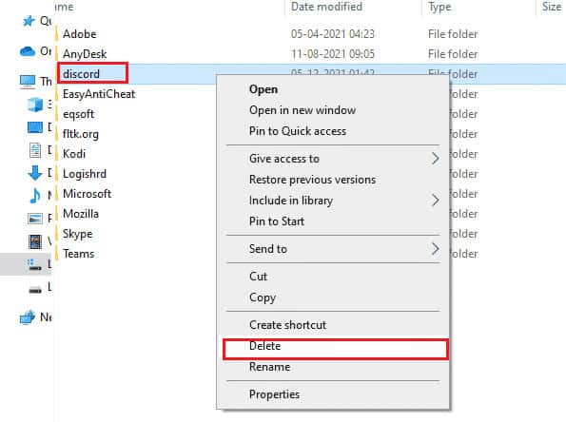
Task: Open the Desktop icon in sidebar
Action: click(x=35, y=127)
